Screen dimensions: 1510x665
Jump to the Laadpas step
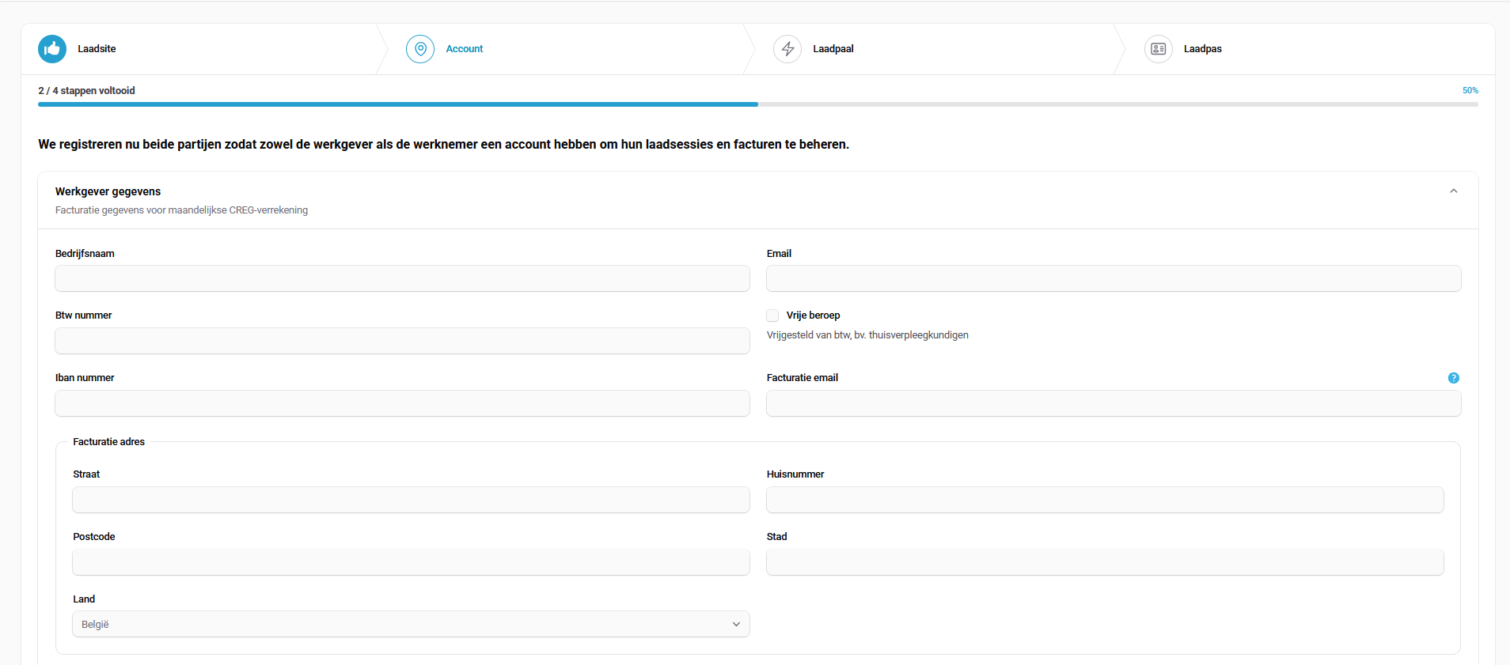1203,49
